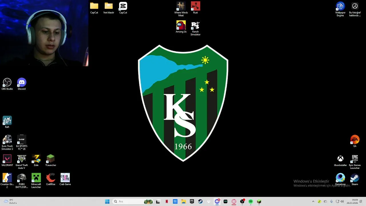Open network settings from the tray
This screenshot has width=366, height=206.
[x=337, y=202]
